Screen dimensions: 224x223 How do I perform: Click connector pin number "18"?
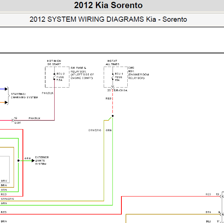click(15, 118)
